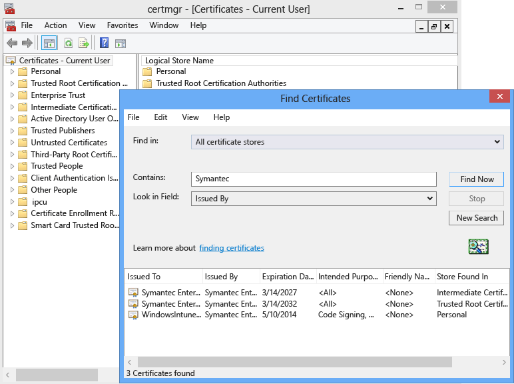Close the Find Certificates dialog

[499, 97]
